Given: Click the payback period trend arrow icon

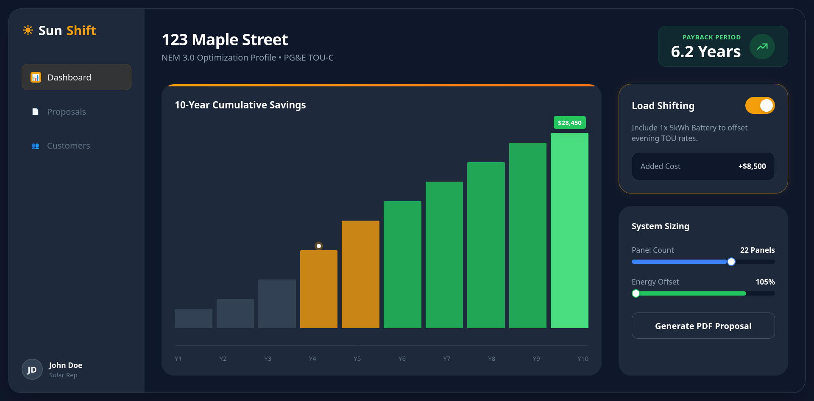Looking at the screenshot, I should (x=762, y=47).
